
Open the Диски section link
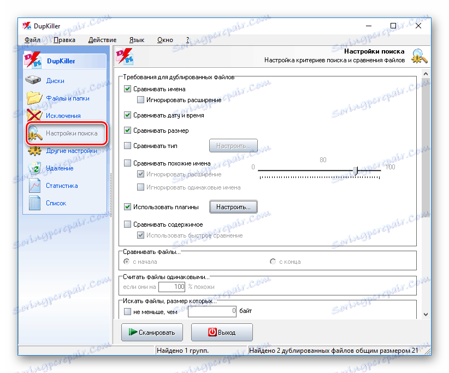(55, 81)
